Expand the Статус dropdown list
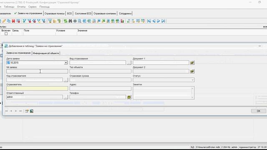 pos(192,80)
